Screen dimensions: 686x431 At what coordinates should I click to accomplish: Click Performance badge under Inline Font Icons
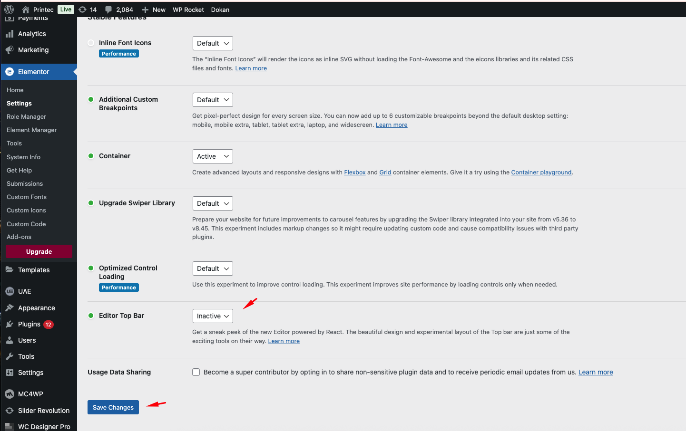[119, 54]
